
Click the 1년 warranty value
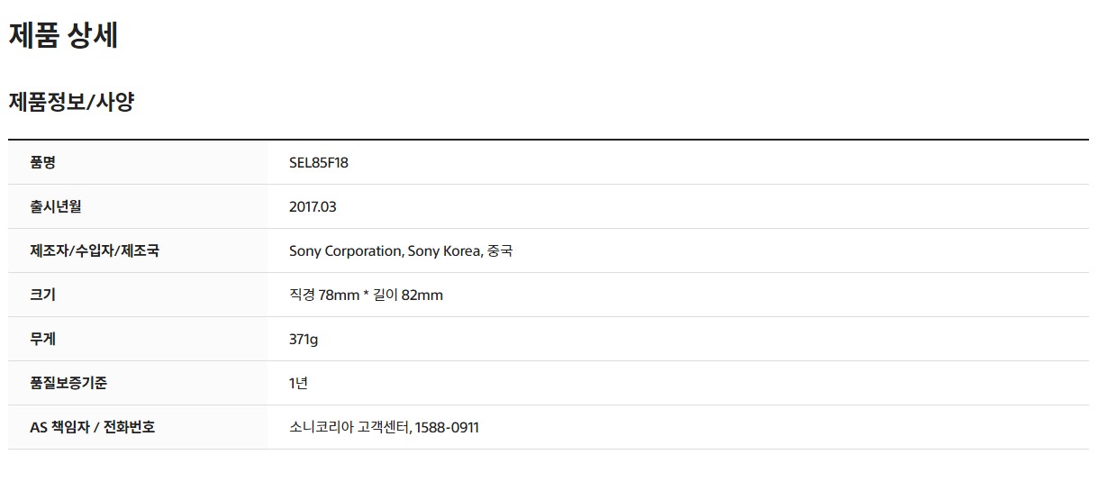click(298, 383)
